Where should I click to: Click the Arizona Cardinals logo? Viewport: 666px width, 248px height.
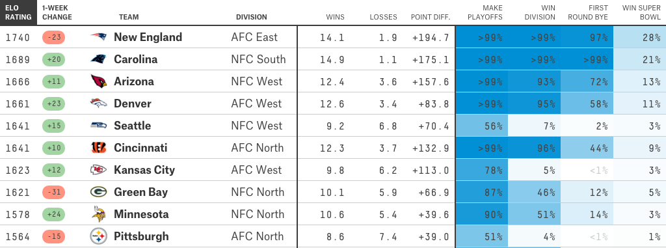[98, 81]
